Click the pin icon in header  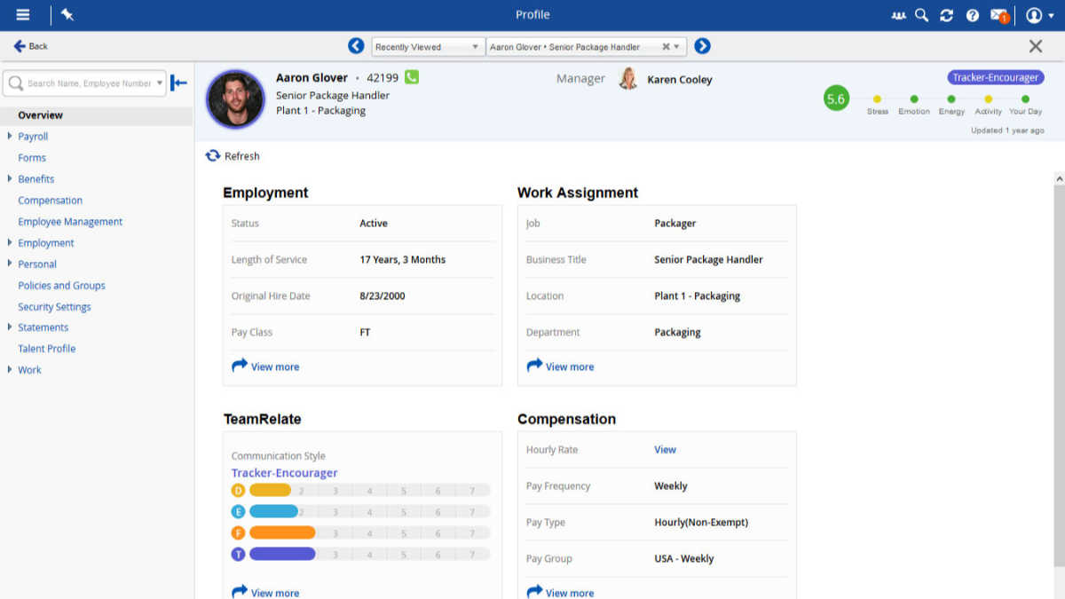tap(67, 15)
